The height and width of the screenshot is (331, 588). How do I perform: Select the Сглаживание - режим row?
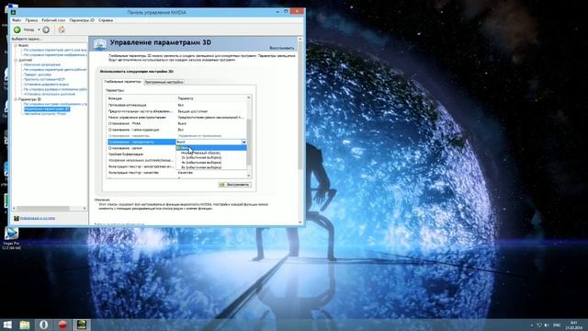click(x=141, y=148)
